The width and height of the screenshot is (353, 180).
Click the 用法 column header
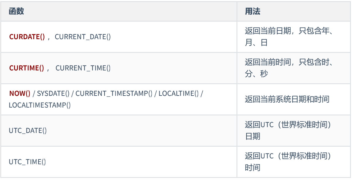(x=253, y=11)
